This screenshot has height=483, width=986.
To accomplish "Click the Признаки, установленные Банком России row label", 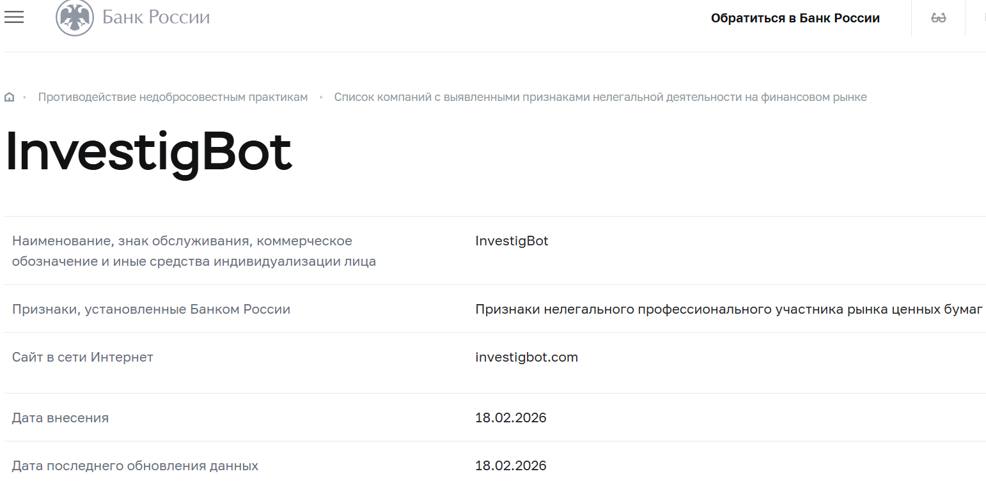I will (x=151, y=309).
